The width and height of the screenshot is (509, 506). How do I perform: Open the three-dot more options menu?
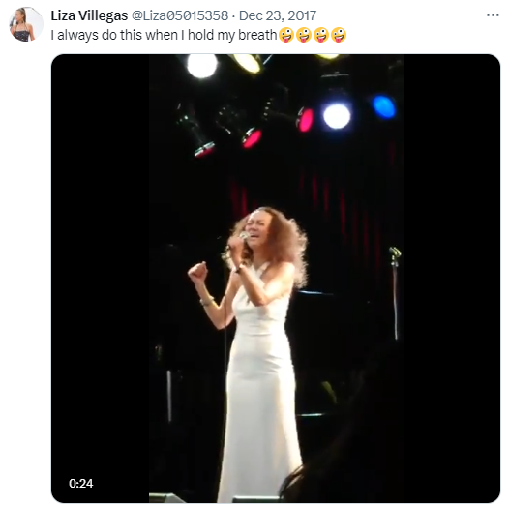click(x=493, y=15)
